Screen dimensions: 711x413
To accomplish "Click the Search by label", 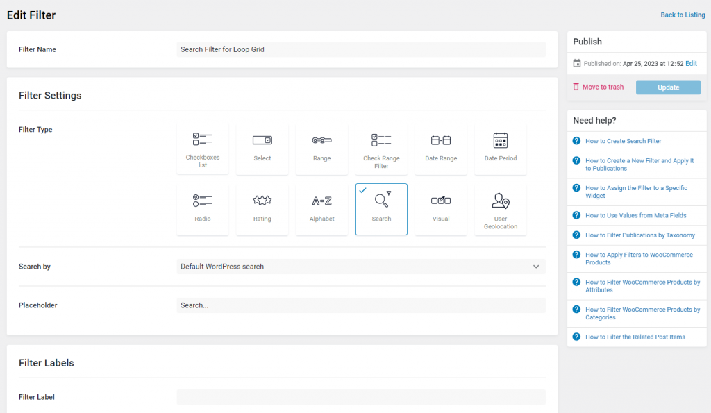I will point(35,267).
